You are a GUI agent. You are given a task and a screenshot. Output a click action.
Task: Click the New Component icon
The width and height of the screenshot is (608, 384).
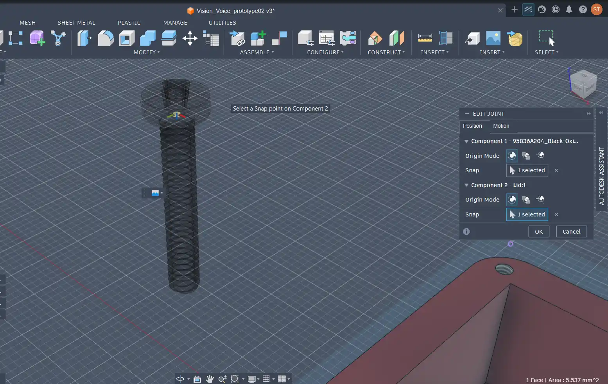coord(258,38)
